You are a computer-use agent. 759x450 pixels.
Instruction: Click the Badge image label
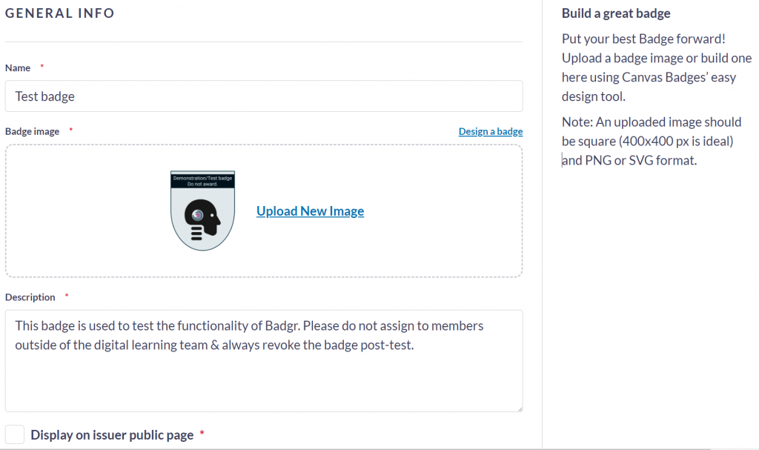click(x=32, y=131)
